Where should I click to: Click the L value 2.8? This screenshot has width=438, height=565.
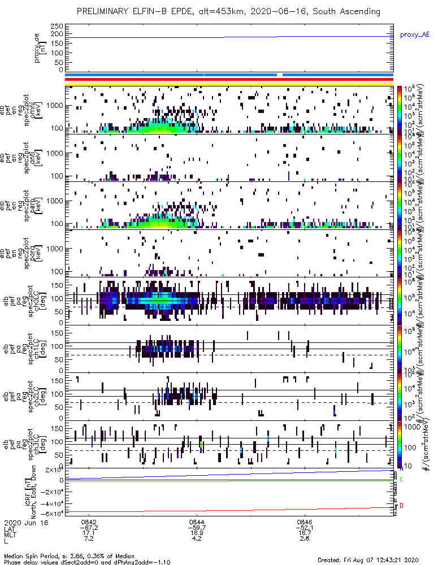(305, 538)
